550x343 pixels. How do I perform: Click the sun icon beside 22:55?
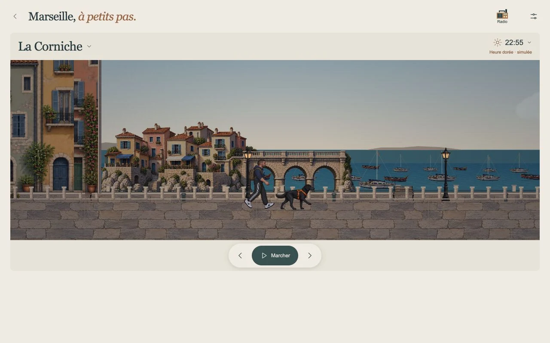click(x=498, y=42)
